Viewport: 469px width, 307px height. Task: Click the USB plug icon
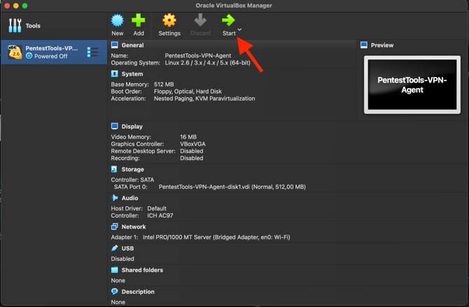[x=115, y=248]
